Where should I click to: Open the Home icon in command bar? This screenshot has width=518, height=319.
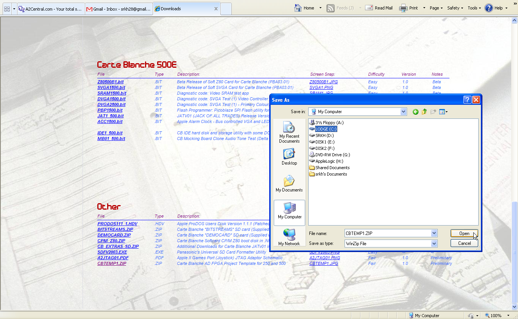tap(298, 8)
